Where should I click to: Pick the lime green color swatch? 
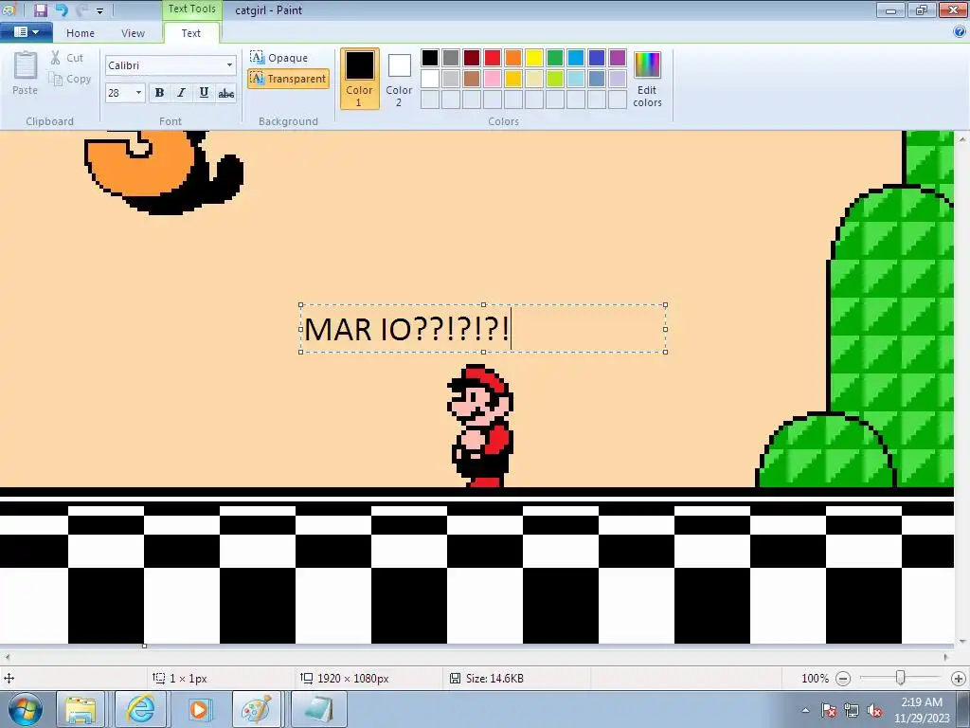[555, 79]
